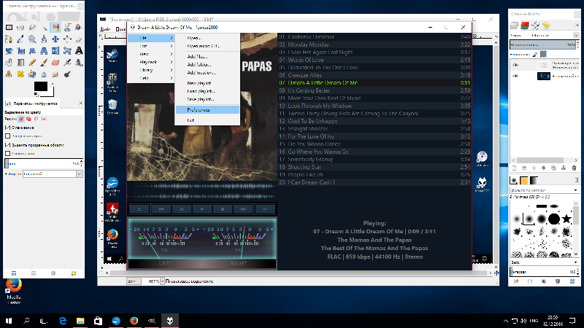Select the Fuzzy Select magic wand tool

point(44,27)
